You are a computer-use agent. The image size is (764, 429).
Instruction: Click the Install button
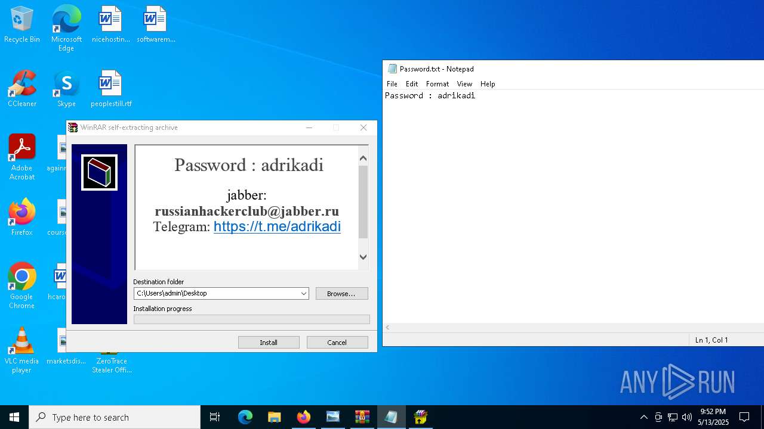coord(269,343)
